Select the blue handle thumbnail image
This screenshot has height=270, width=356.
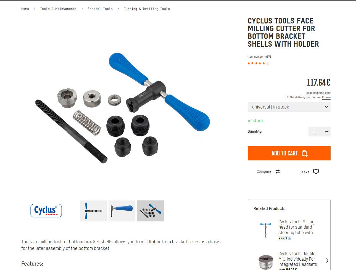(x=122, y=211)
